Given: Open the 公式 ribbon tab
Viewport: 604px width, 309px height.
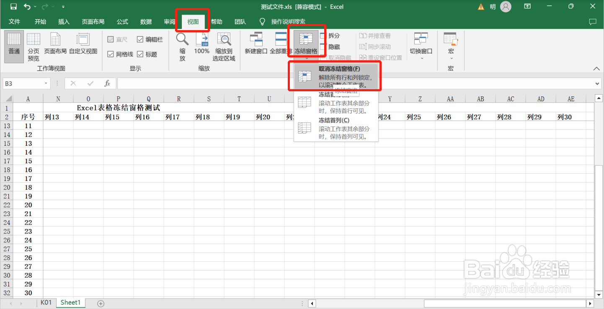Looking at the screenshot, I should 122,22.
